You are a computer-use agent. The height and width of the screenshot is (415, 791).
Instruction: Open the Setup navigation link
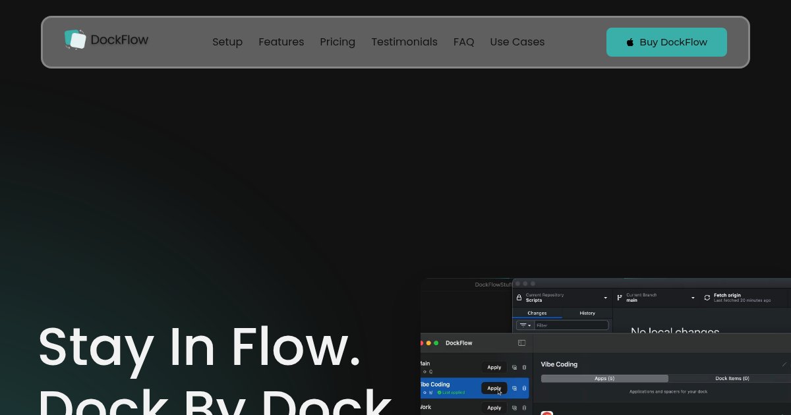(x=227, y=42)
